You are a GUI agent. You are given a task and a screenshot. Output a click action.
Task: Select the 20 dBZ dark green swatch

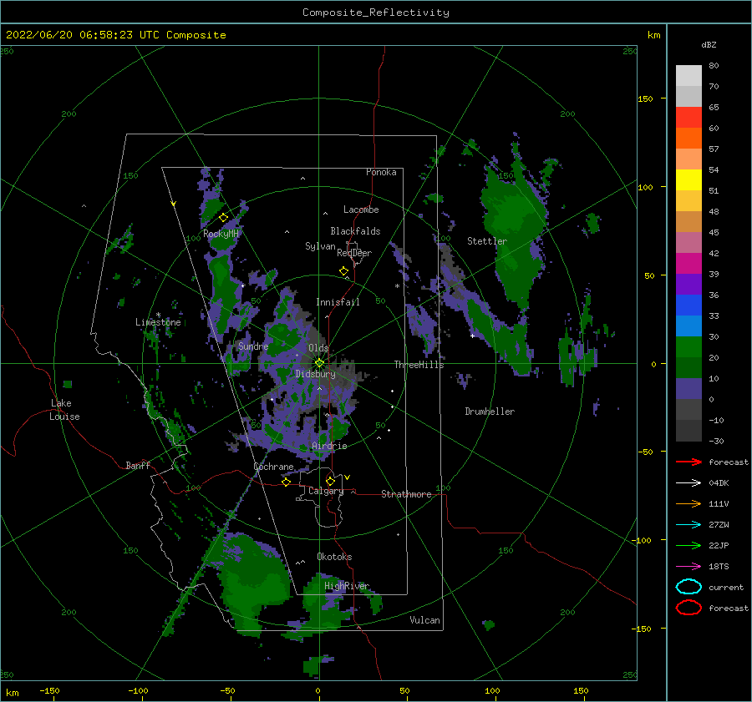pos(688,367)
